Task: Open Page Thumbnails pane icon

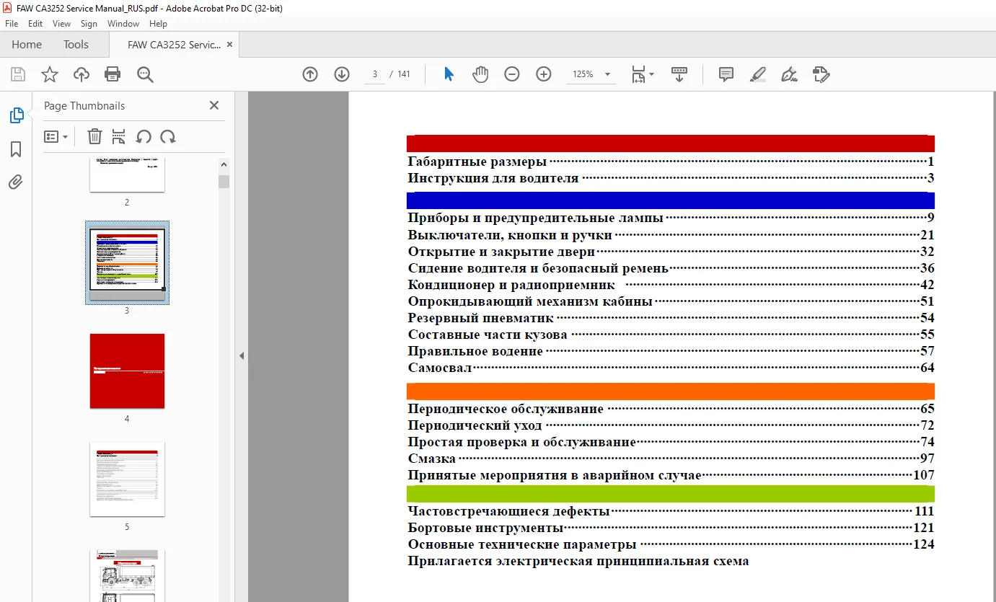Action: click(x=16, y=115)
